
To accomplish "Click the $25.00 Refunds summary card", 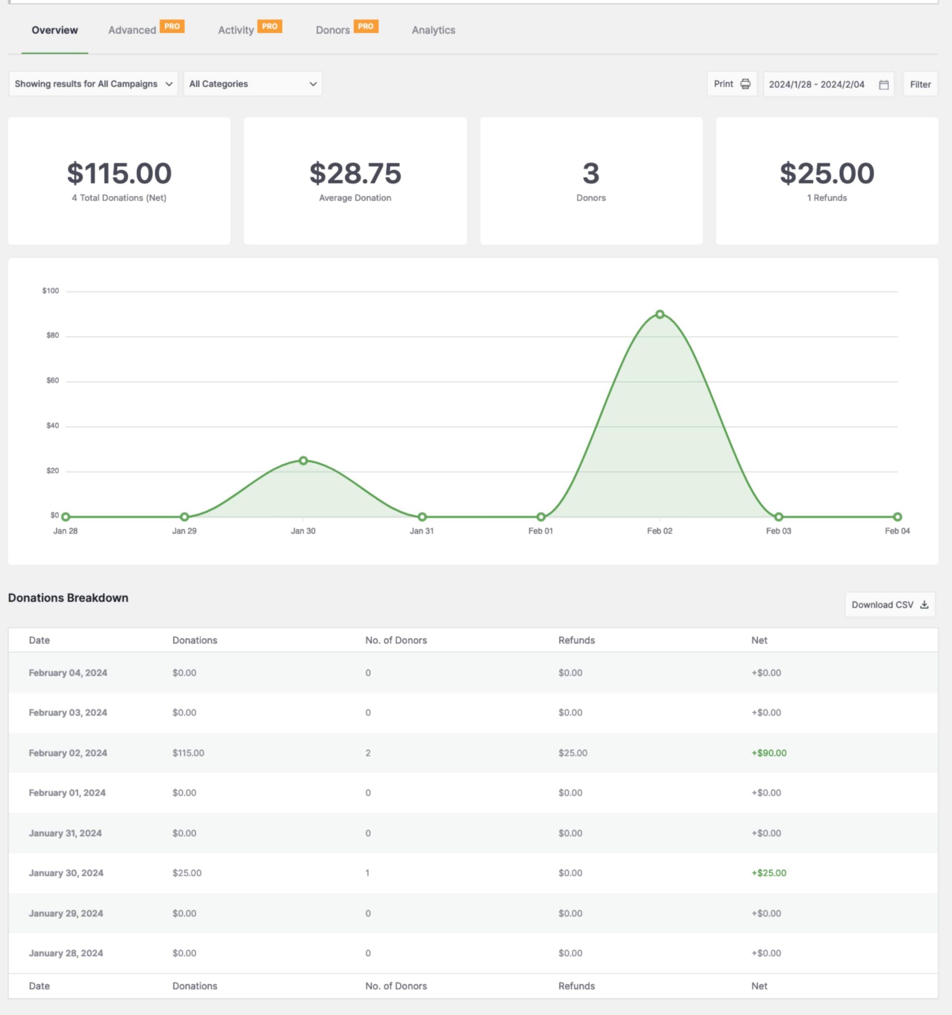I will pos(827,181).
